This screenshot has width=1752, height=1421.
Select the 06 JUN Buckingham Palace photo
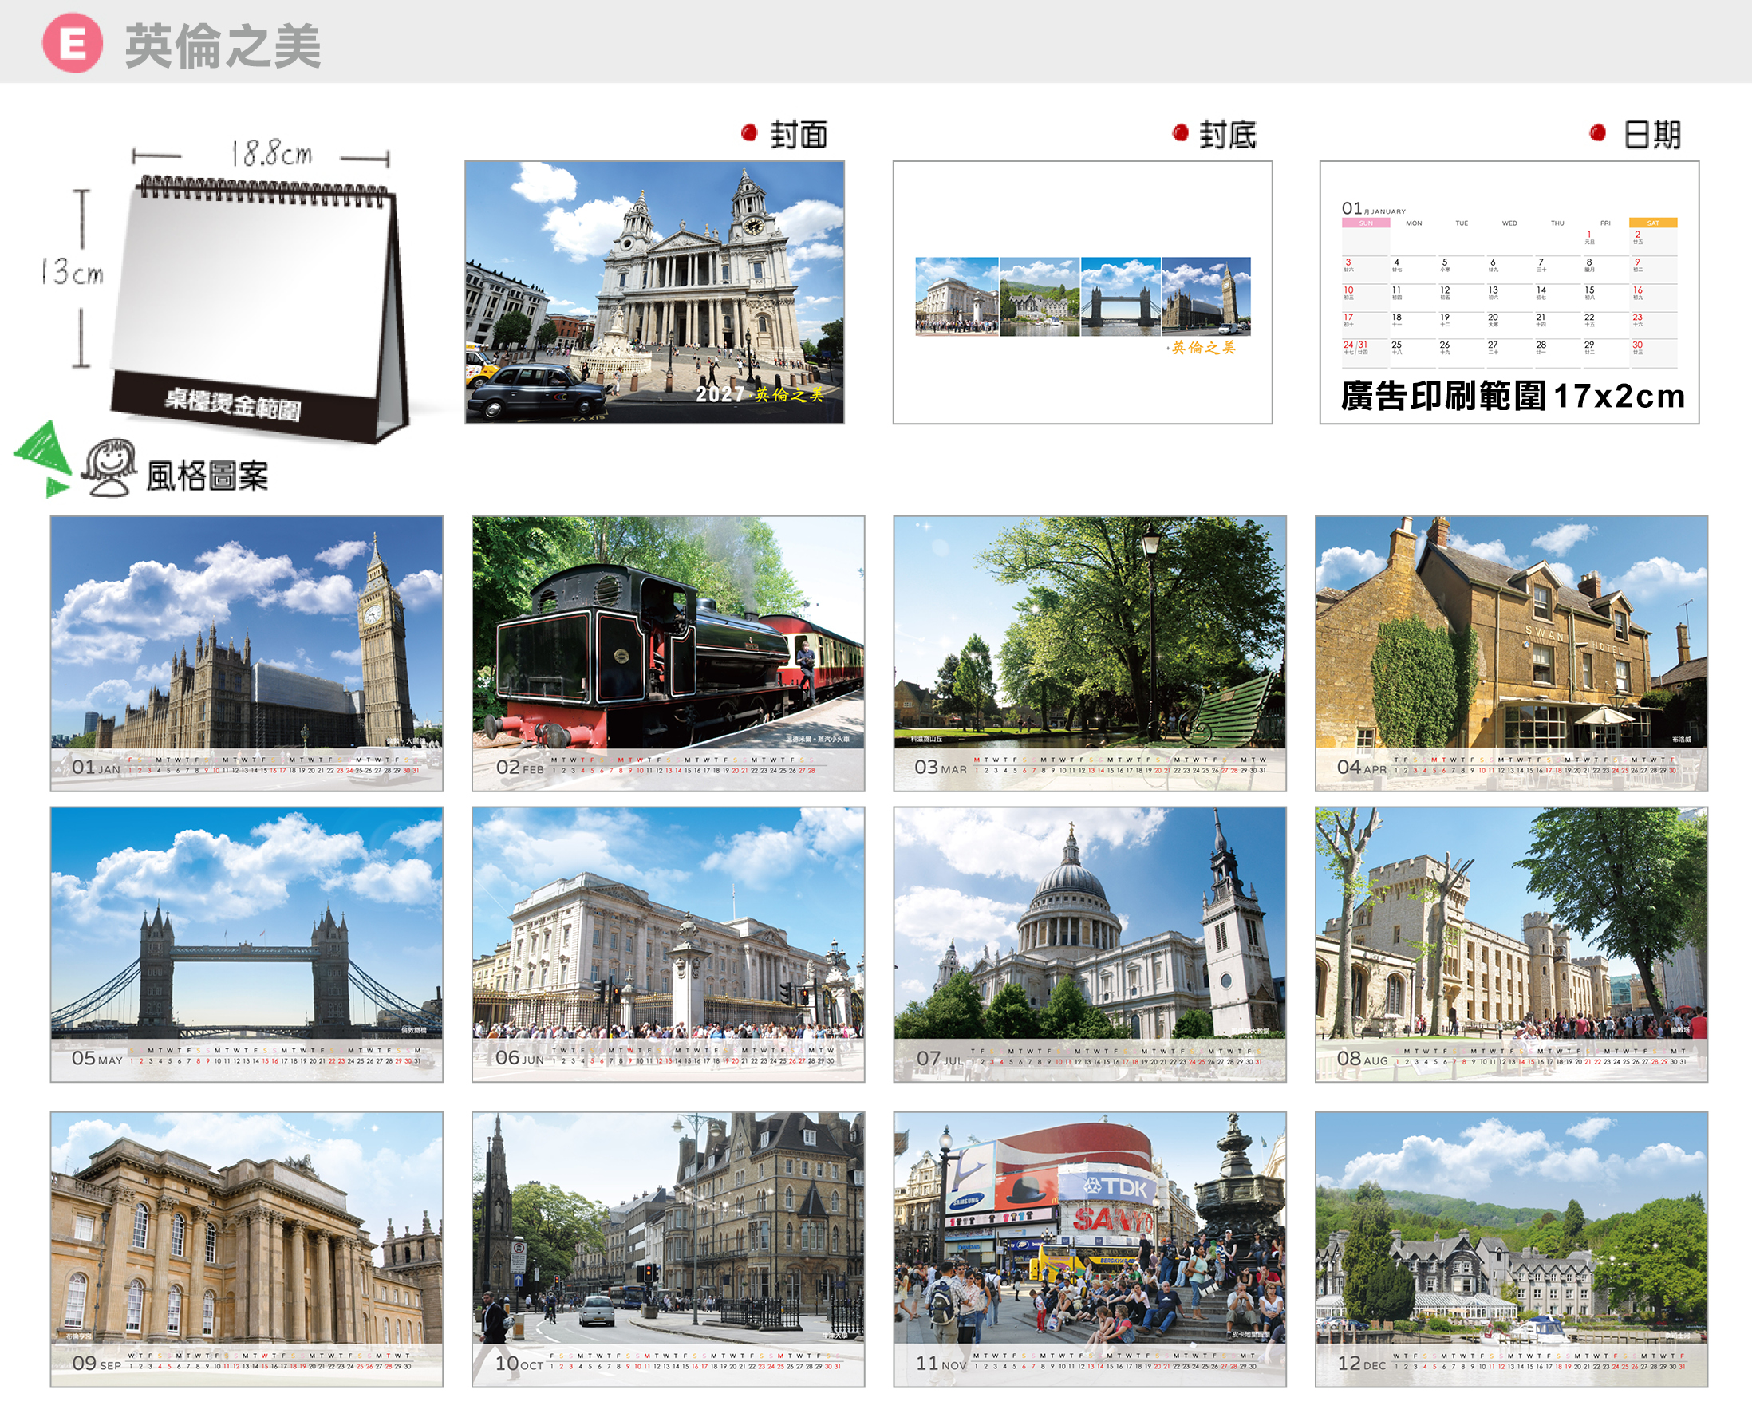point(668,945)
